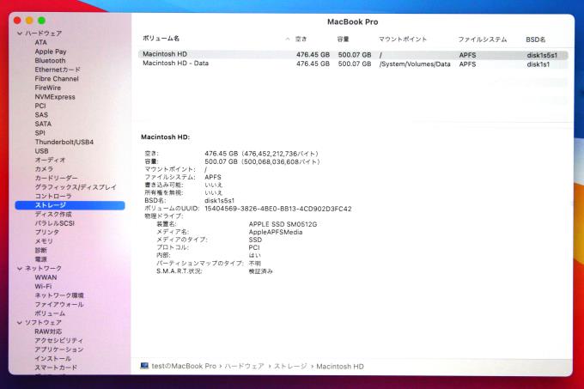Select インストール in the sidebar
The width and height of the screenshot is (584, 389).
(53, 359)
